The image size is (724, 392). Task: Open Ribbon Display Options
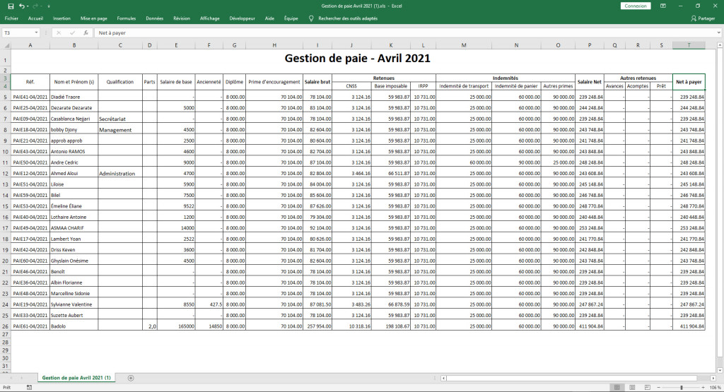pyautogui.click(x=663, y=6)
